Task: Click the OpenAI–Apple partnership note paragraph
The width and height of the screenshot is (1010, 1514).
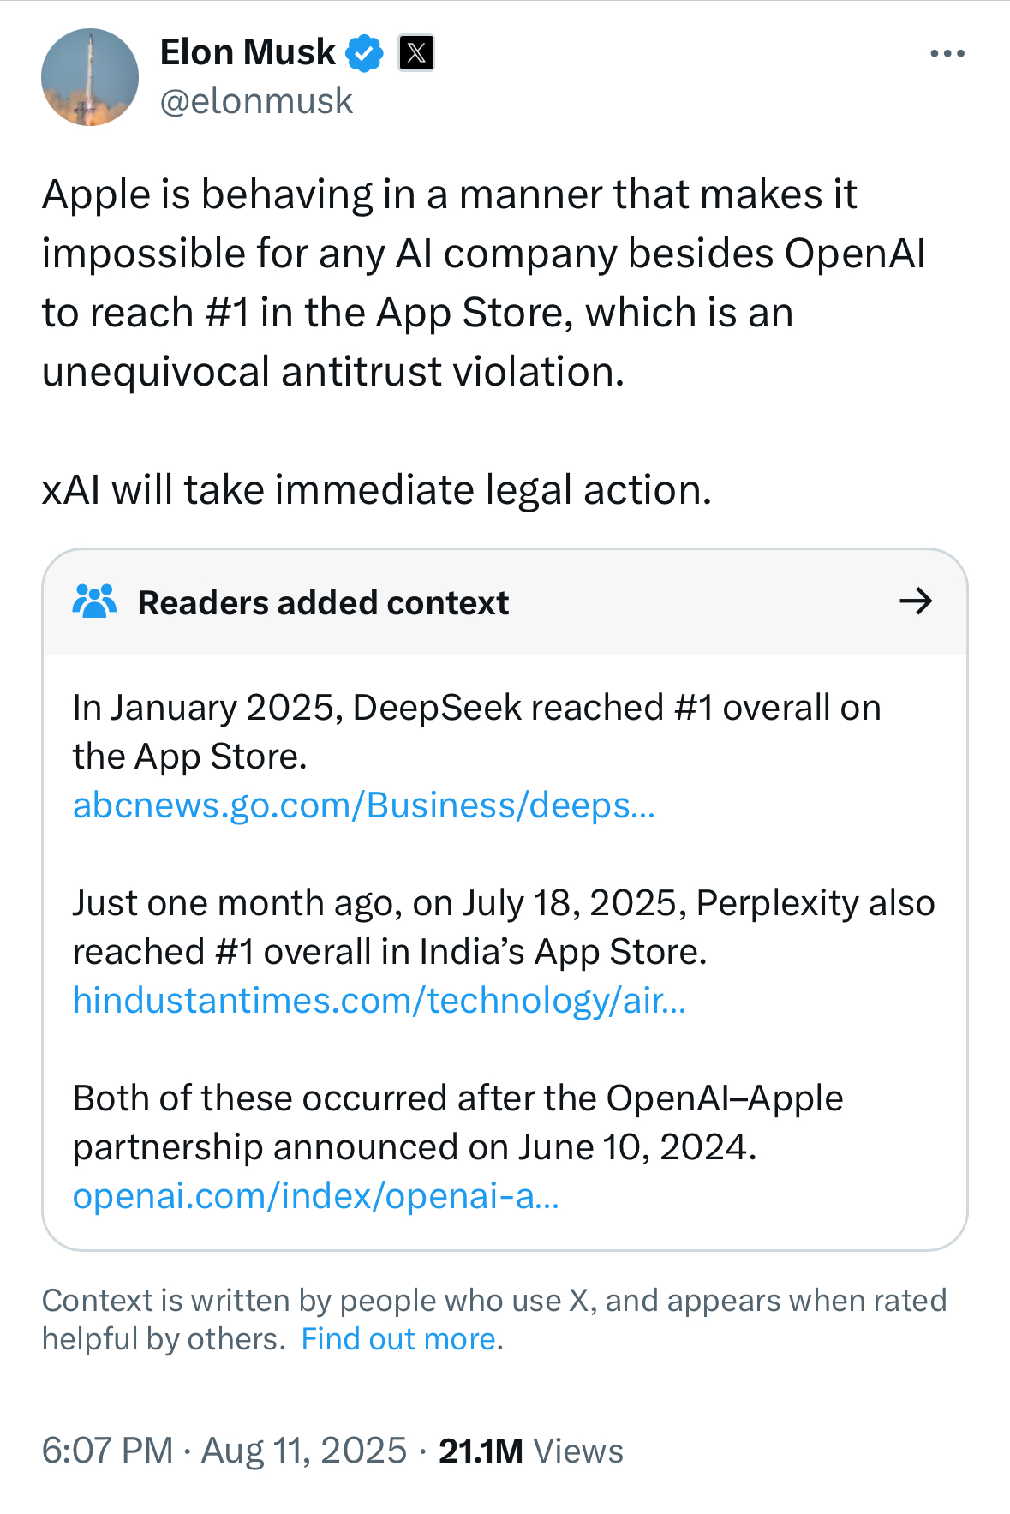Action: click(457, 1122)
